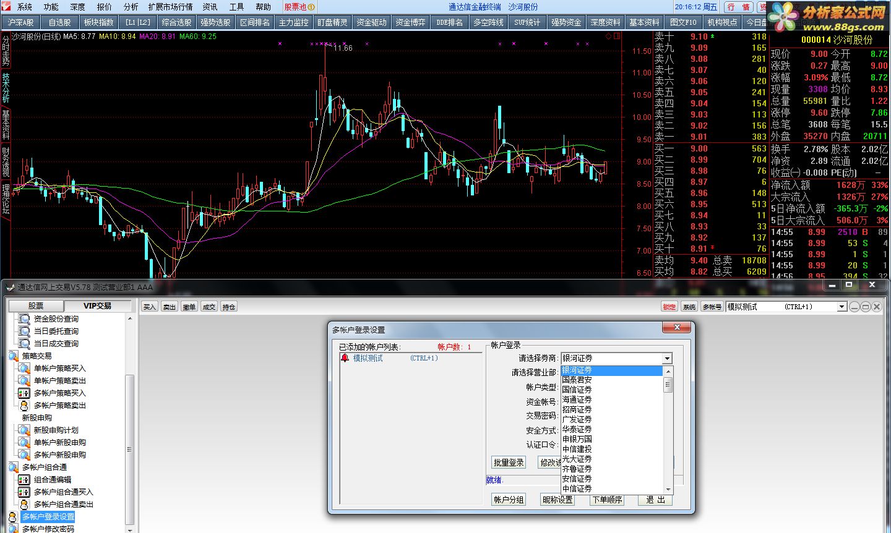Click the 多帐户组合通卖出 person icon
The width and height of the screenshot is (891, 533).
coord(24,505)
